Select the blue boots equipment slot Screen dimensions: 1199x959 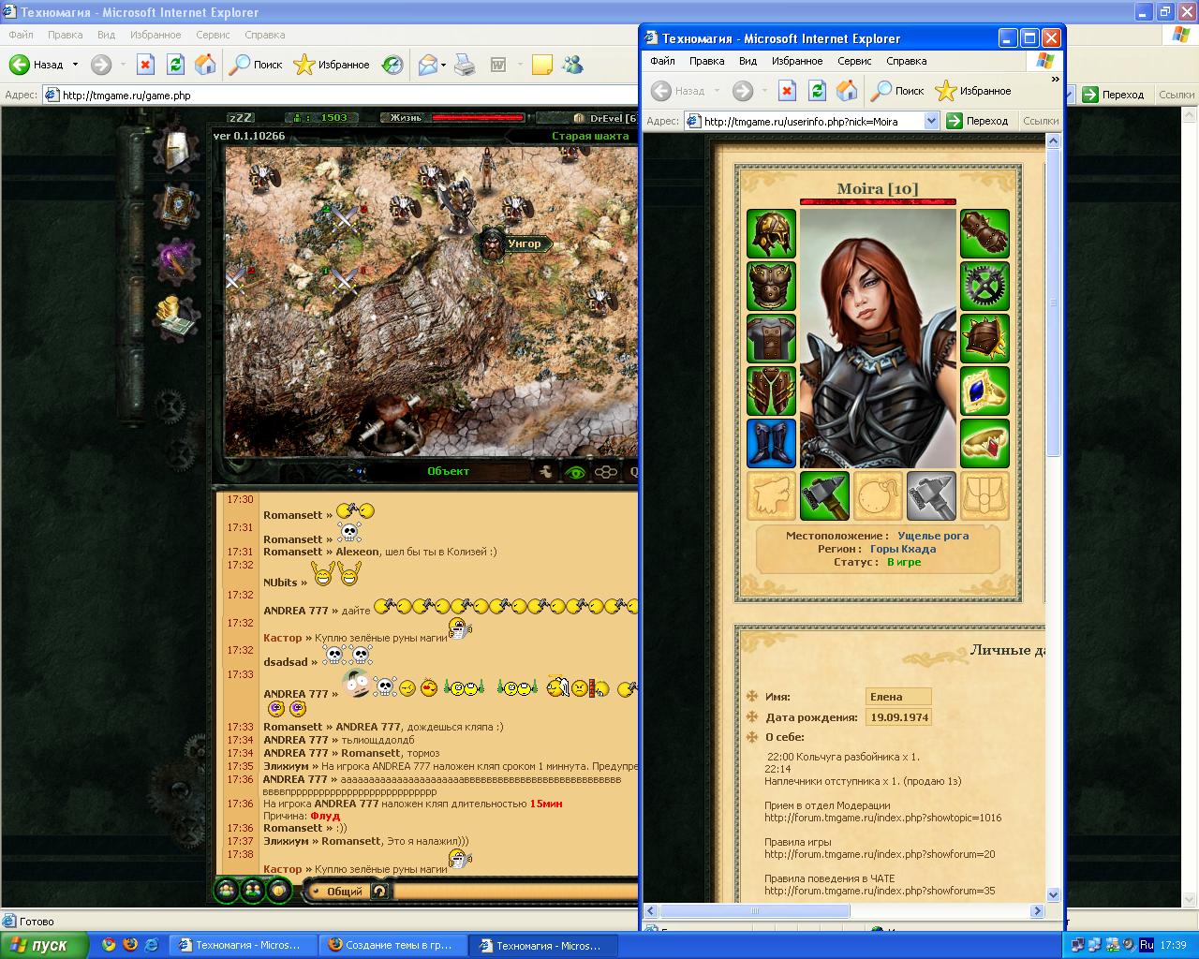pos(771,443)
